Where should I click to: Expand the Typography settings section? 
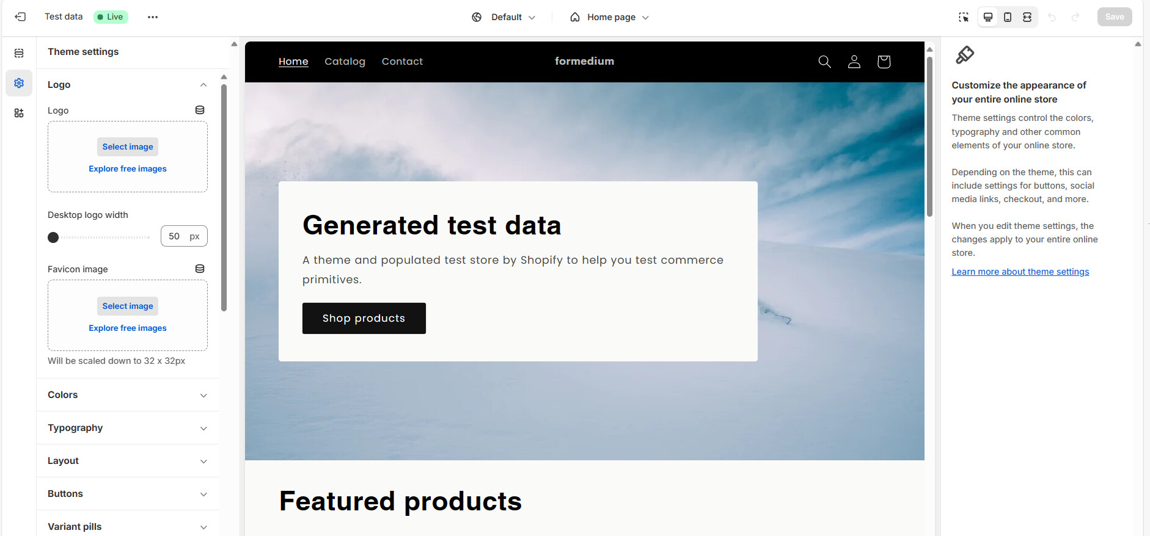click(x=128, y=428)
